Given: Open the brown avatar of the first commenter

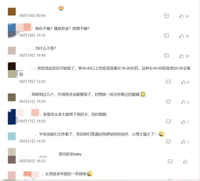Looking at the screenshot, I should pyautogui.click(x=12, y=12).
